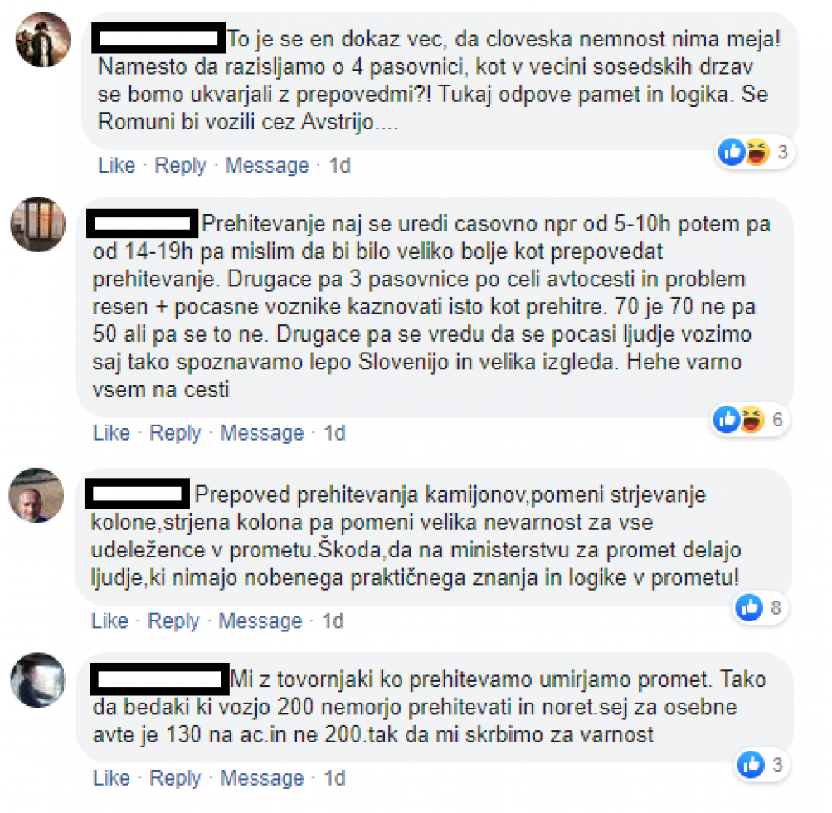Screen dimensions: 832x813
Task: Click the thumbs-up reaction icon on Prehitevanje comment
Action: [727, 420]
